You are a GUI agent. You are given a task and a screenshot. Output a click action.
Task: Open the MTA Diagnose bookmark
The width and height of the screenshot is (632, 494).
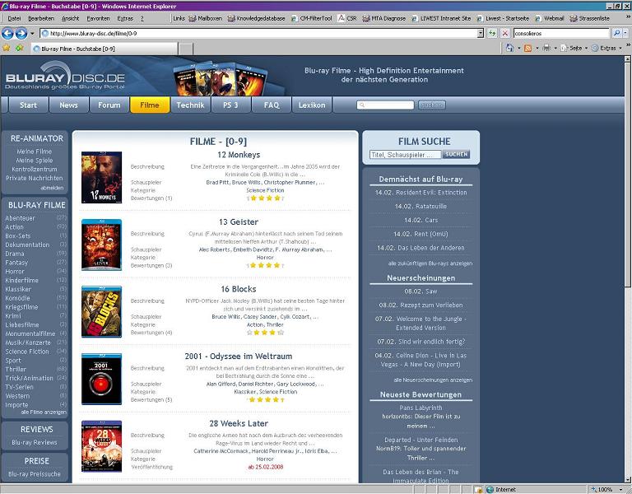[x=384, y=19]
